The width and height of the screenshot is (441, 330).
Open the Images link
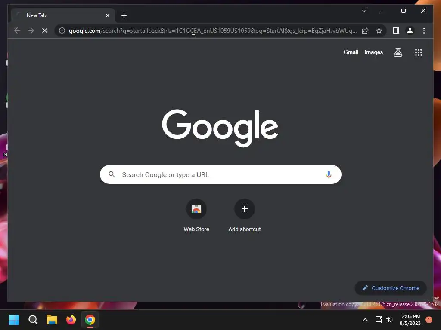[373, 52]
